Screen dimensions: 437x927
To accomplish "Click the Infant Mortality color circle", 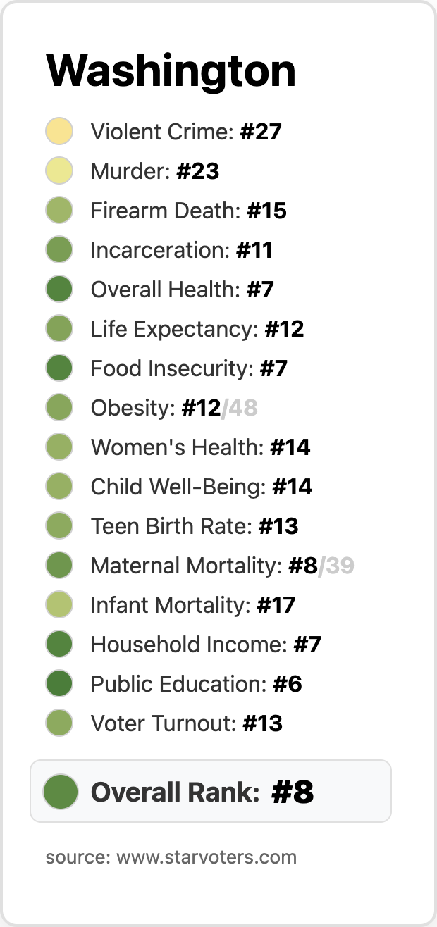I will (59, 605).
